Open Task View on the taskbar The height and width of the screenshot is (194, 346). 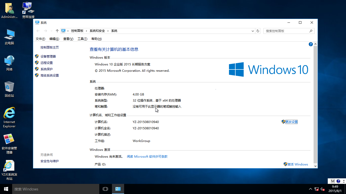[x=105, y=189]
